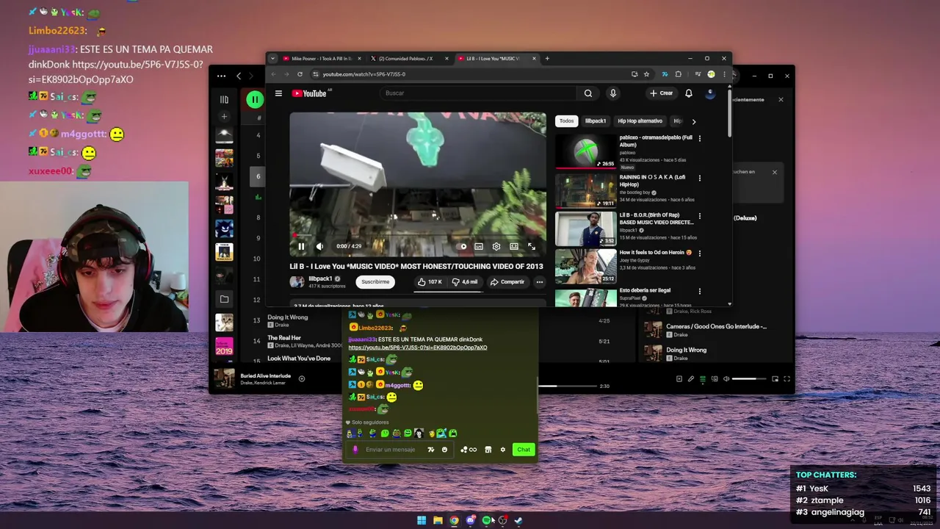Image resolution: width=940 pixels, height=529 pixels.
Task: Dislike the Lil B video
Action: (465, 281)
